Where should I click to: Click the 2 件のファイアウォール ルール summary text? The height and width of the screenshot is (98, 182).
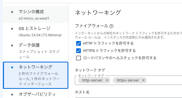[x=39, y=79]
